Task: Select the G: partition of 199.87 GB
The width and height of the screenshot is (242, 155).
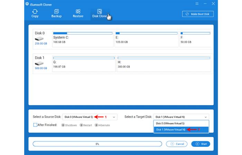Action: pyautogui.click(x=84, y=64)
